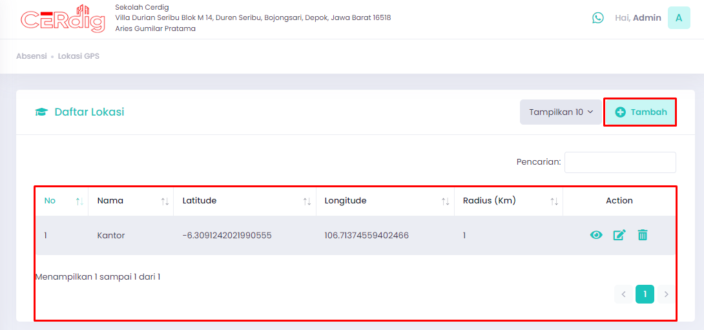The image size is (704, 330).
Task: Edit the Kantor location entry
Action: click(x=619, y=235)
